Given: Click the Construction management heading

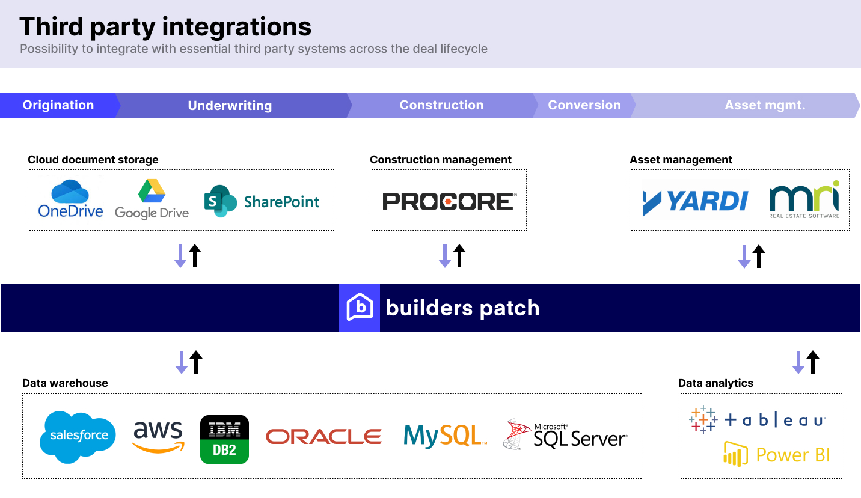Looking at the screenshot, I should point(441,160).
